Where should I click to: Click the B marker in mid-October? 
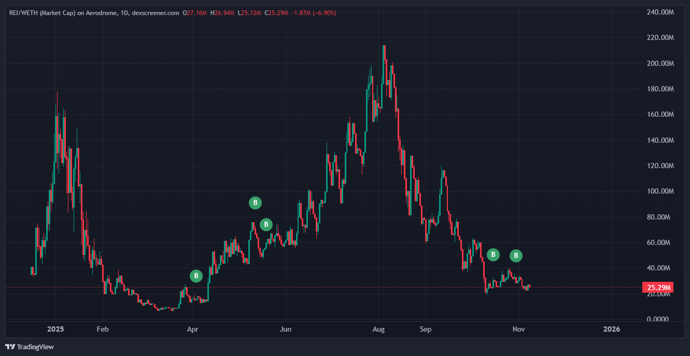[493, 254]
